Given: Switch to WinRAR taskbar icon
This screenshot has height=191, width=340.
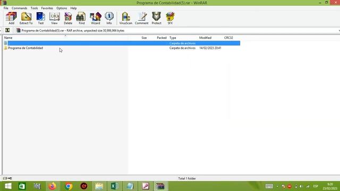Looking at the screenshot, I should 160,186.
